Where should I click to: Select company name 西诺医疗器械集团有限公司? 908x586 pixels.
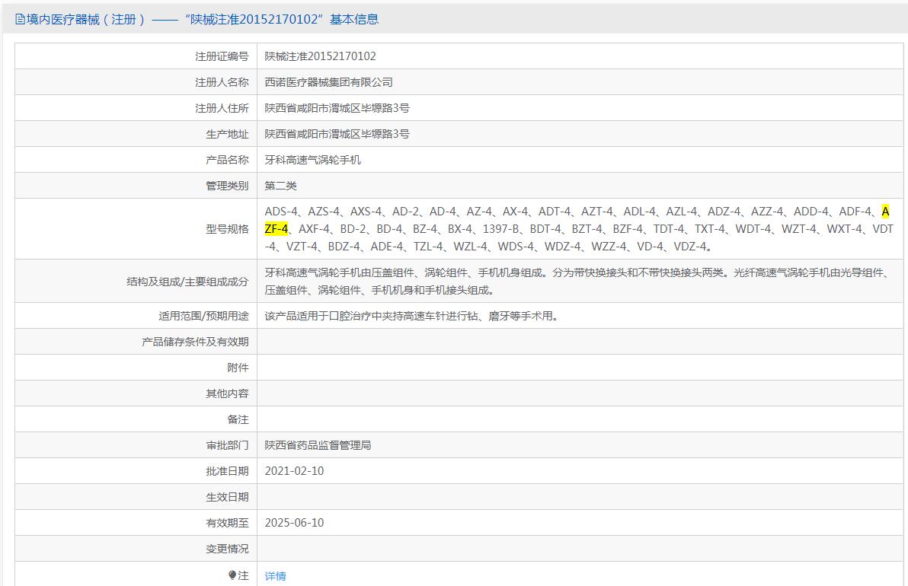[328, 82]
